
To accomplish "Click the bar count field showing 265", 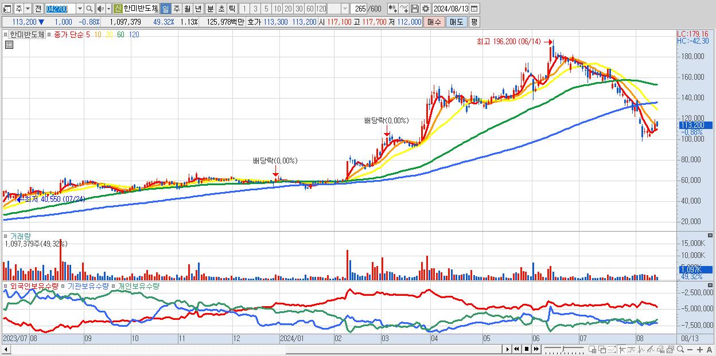I will click(359, 9).
